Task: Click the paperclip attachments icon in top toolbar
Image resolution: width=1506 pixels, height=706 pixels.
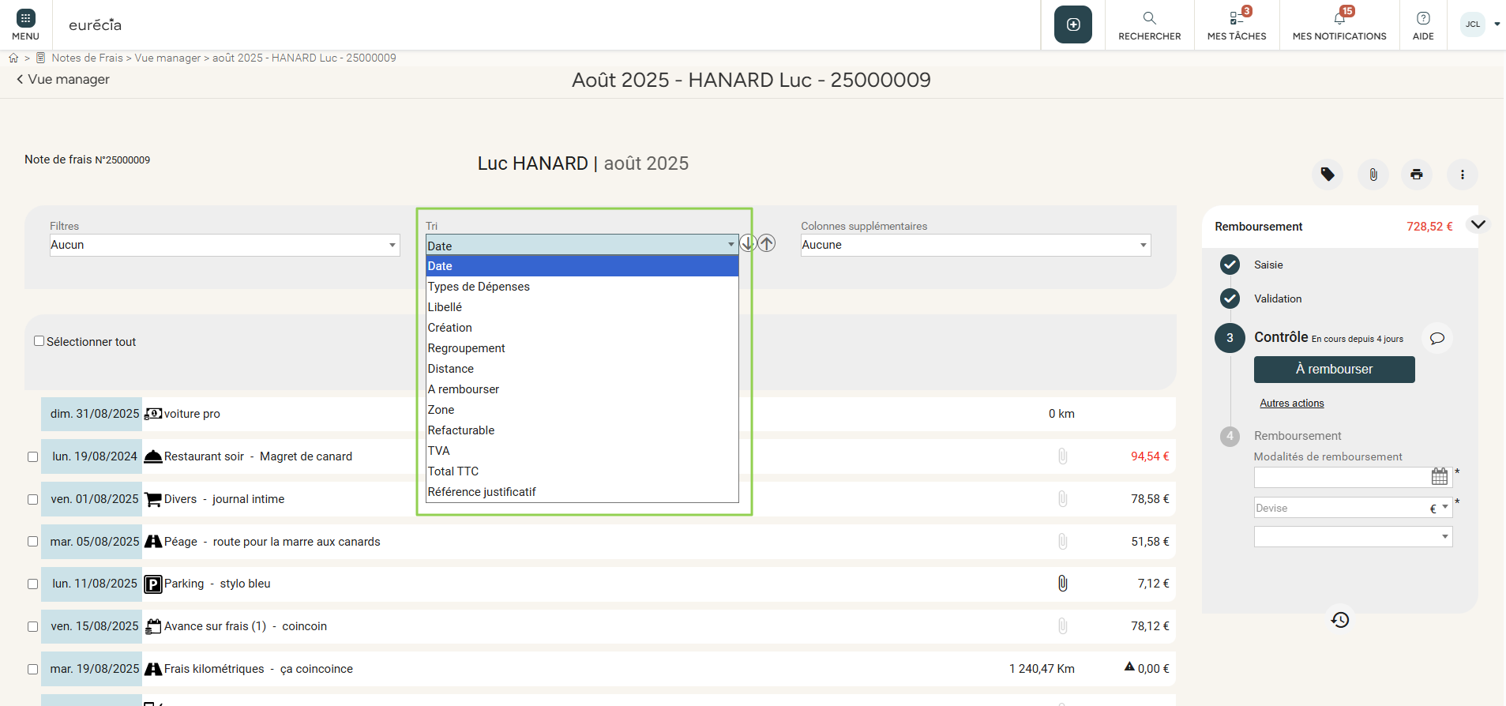Action: [1373, 175]
